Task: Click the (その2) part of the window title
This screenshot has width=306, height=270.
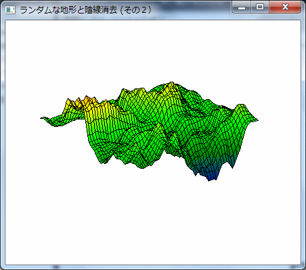Action: [135, 10]
